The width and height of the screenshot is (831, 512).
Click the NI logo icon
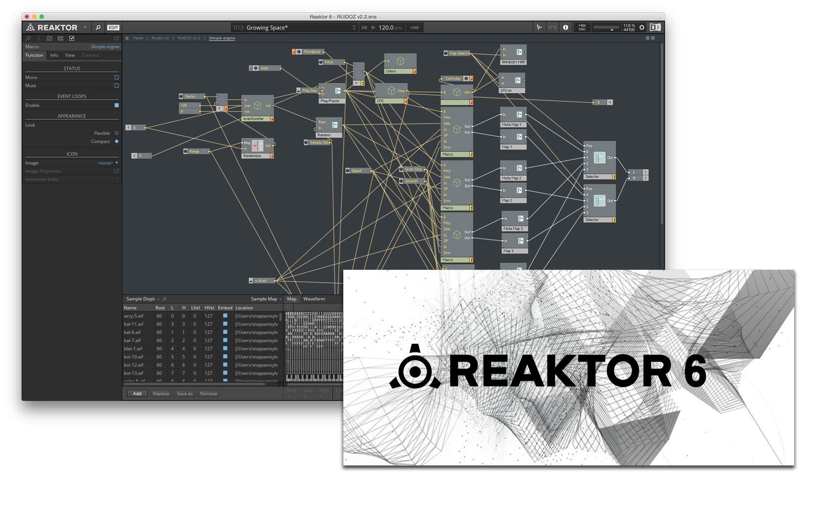(x=655, y=27)
